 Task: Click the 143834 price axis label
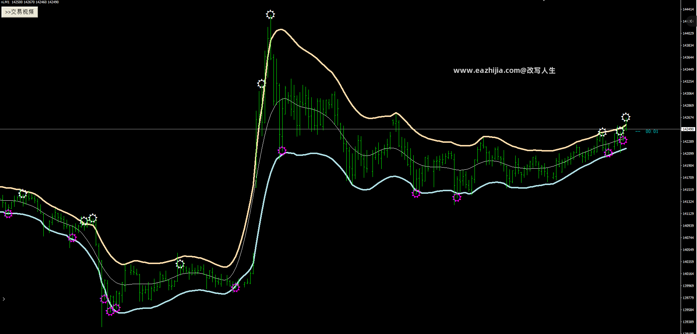688,45
